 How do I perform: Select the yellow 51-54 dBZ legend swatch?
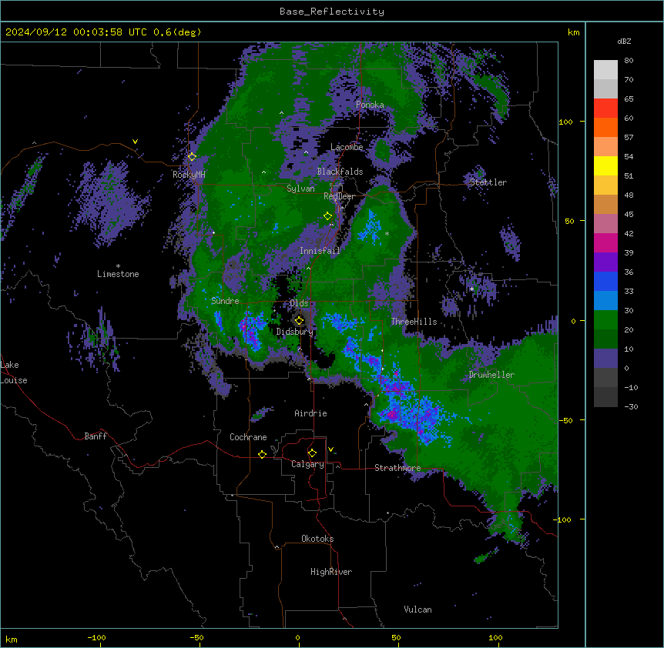point(605,165)
